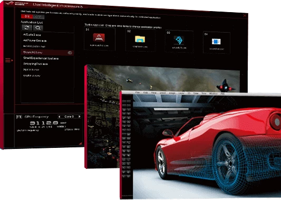The height and width of the screenshot is (200, 281).
Task: Expand the red hamburger side menu
Action: point(8,61)
